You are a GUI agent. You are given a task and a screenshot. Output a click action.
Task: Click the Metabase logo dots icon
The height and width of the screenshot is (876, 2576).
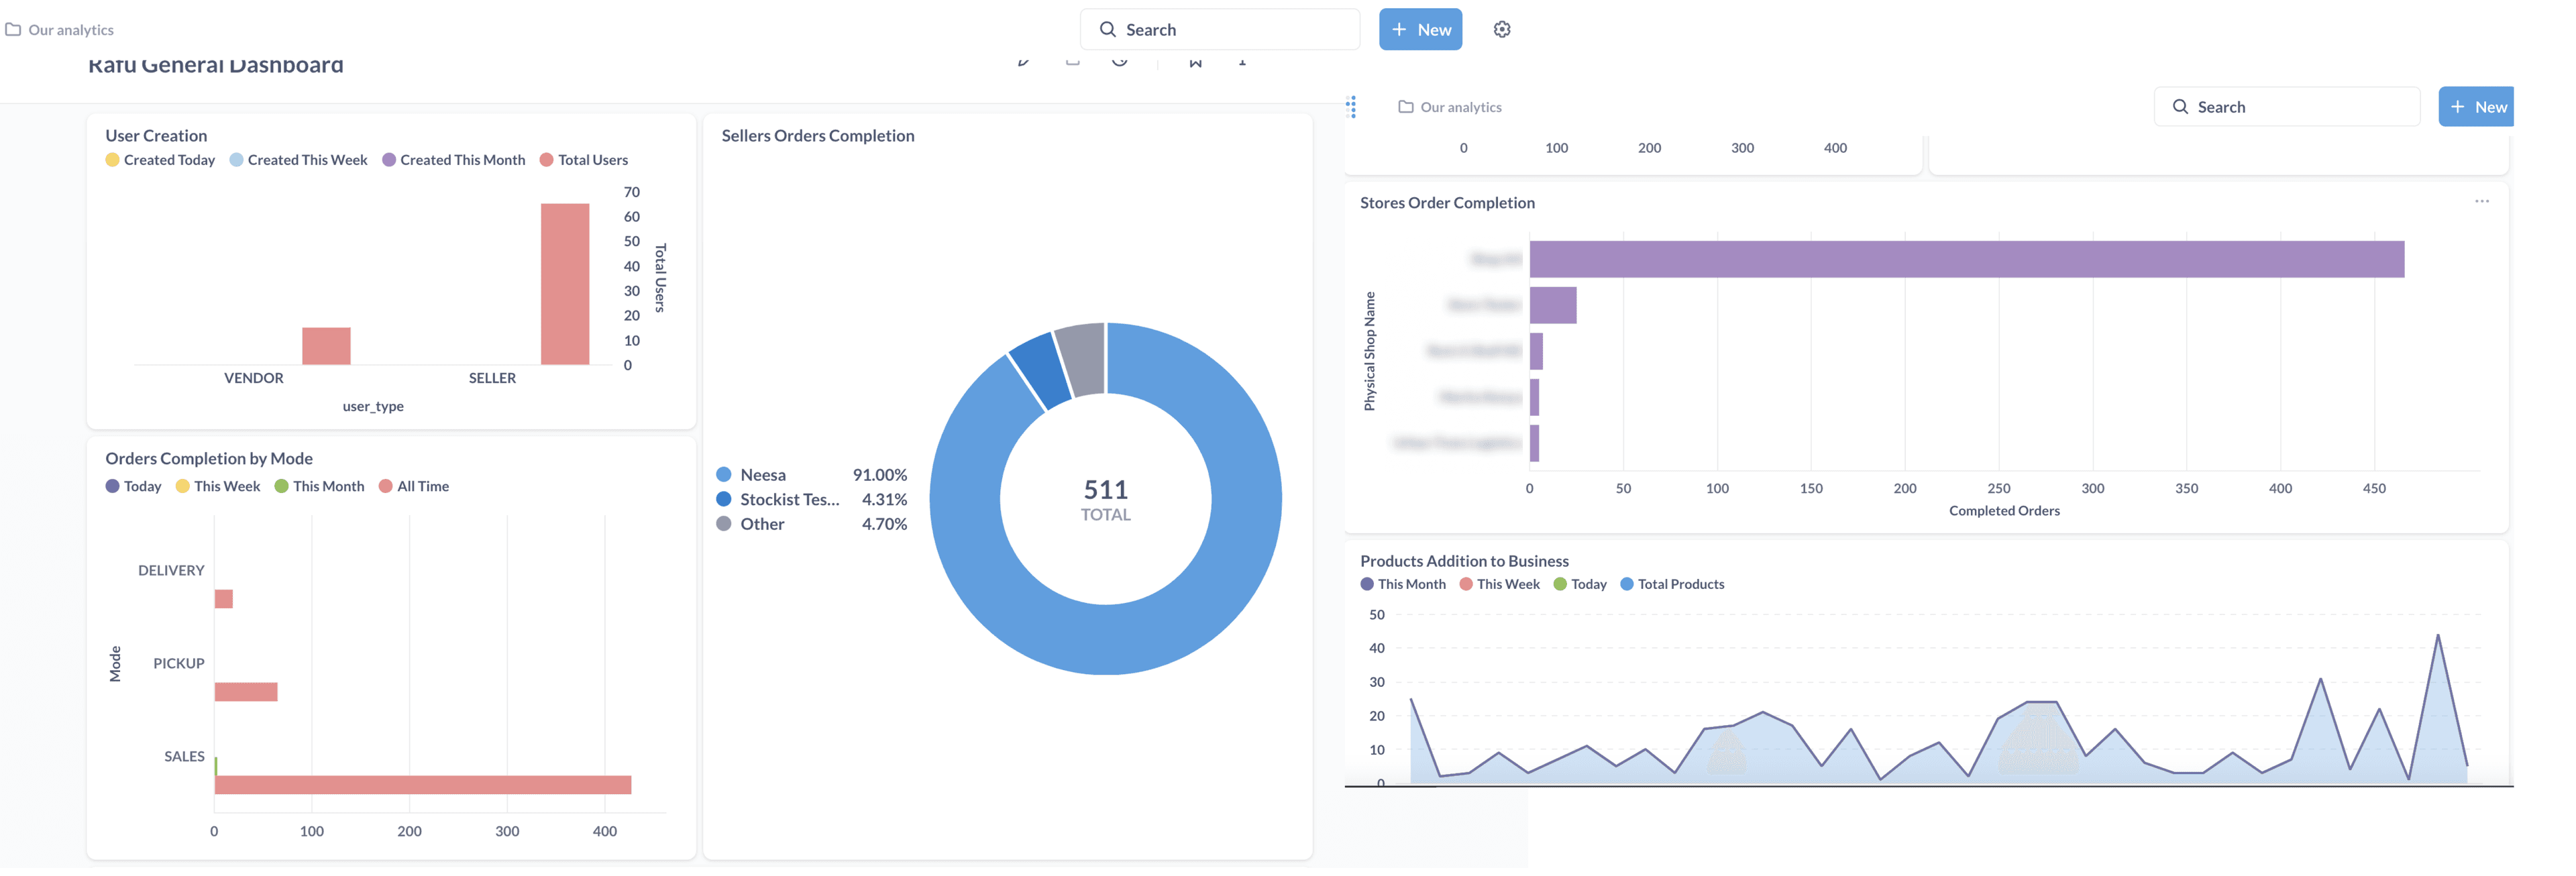(x=1351, y=106)
